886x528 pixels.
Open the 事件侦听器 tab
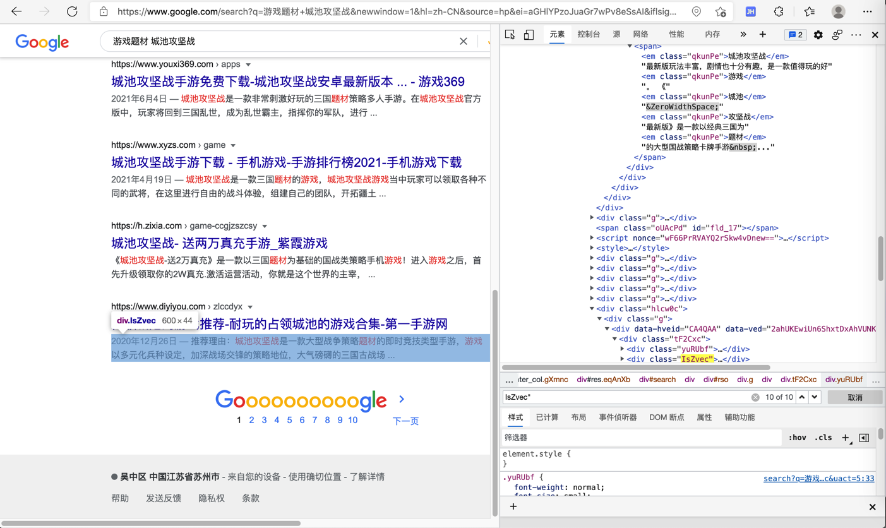click(618, 417)
